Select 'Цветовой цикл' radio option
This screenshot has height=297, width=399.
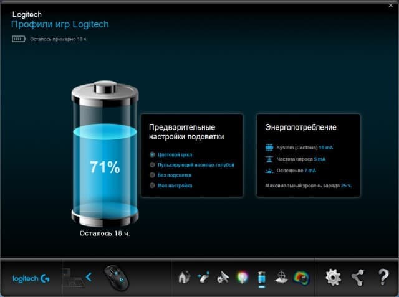[152, 154]
